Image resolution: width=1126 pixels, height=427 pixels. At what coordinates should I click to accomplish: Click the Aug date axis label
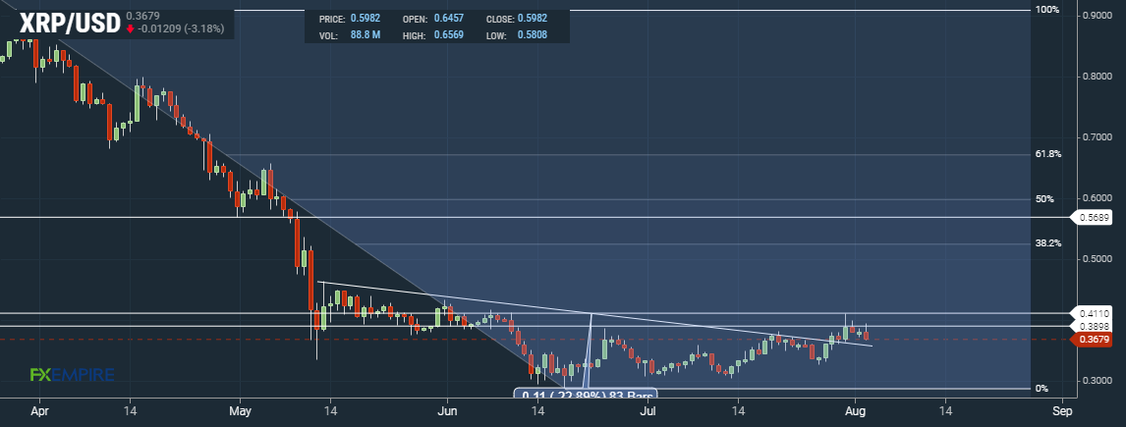point(855,411)
